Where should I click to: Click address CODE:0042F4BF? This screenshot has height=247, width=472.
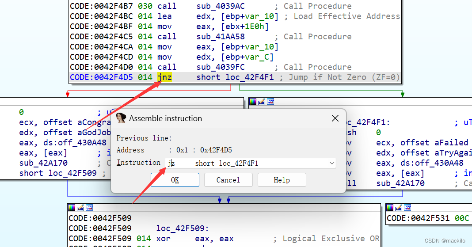(x=101, y=27)
